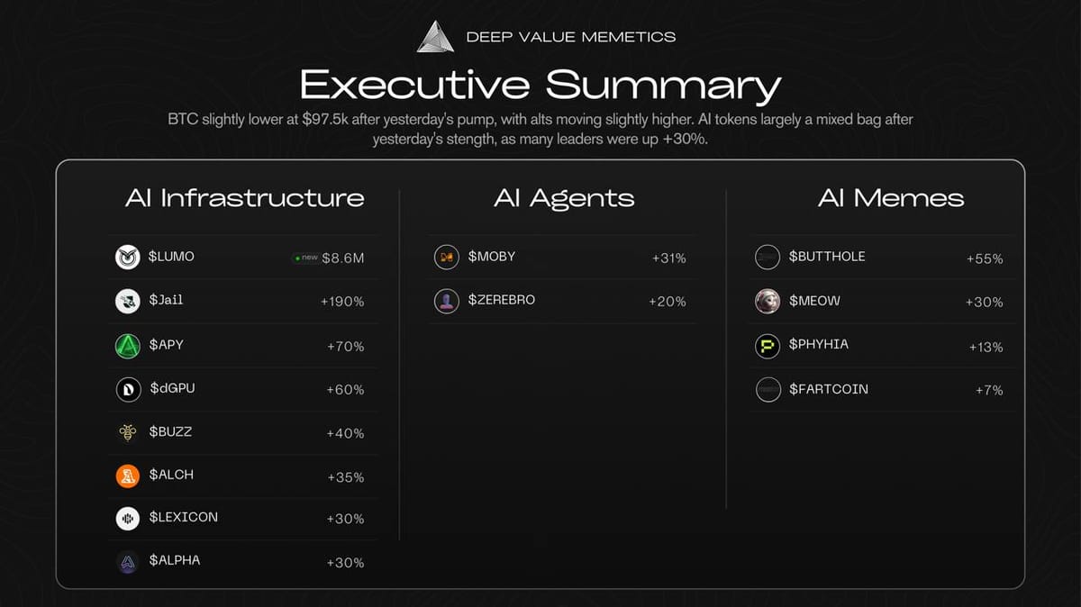1081x607 pixels.
Task: Click the $Jail token icon
Action: click(x=127, y=302)
